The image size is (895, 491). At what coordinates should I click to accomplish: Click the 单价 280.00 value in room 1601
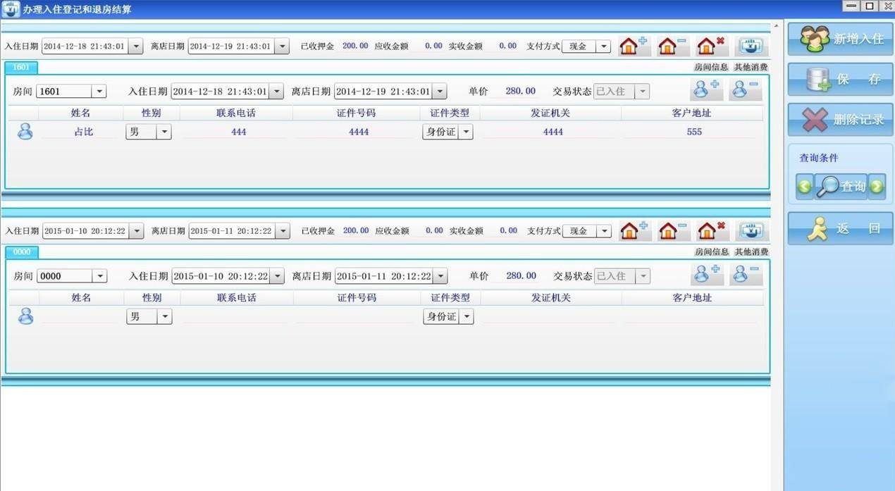click(521, 91)
